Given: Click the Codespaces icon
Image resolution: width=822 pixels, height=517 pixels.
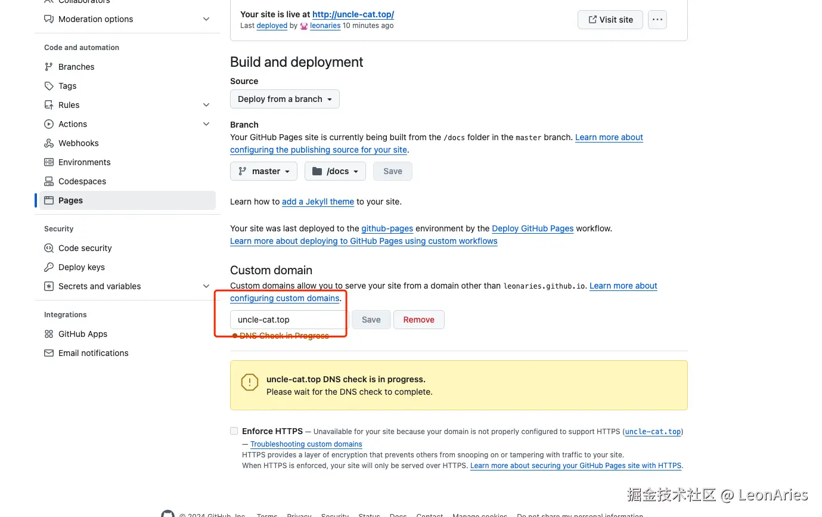Looking at the screenshot, I should point(49,181).
